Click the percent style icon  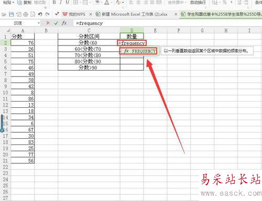click(225, 2)
